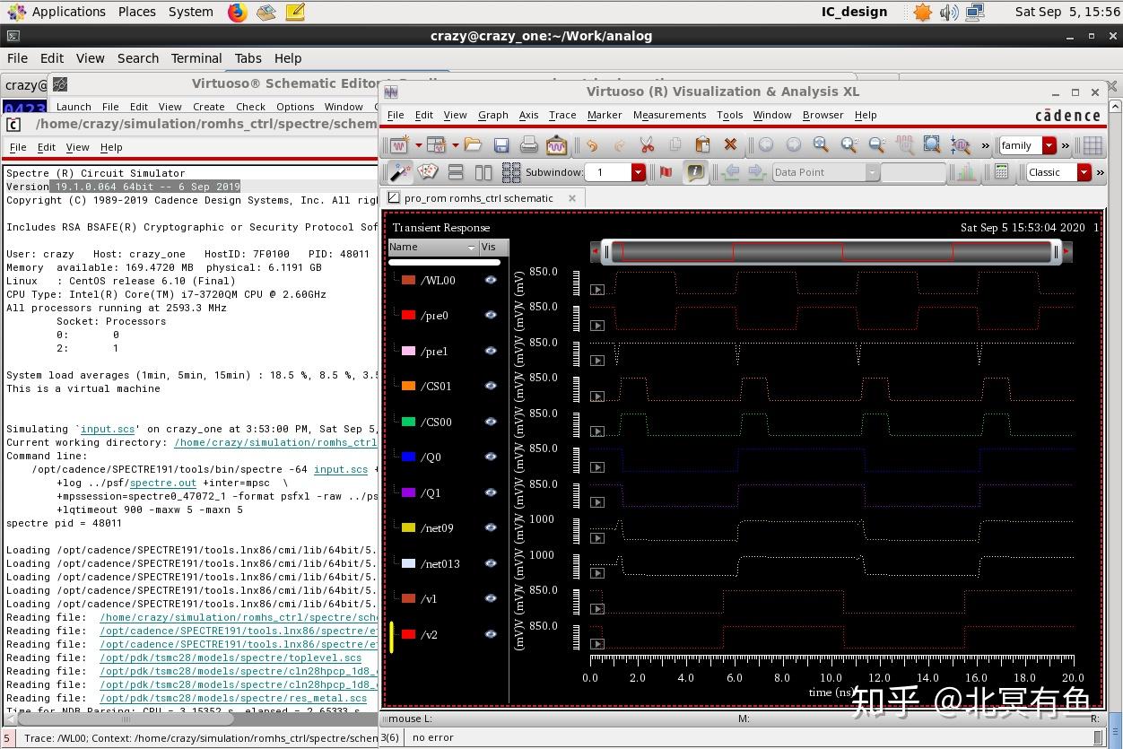Viewport: 1123px width, 749px height.
Task: Open the Classic theme dropdown
Action: [x=1084, y=172]
